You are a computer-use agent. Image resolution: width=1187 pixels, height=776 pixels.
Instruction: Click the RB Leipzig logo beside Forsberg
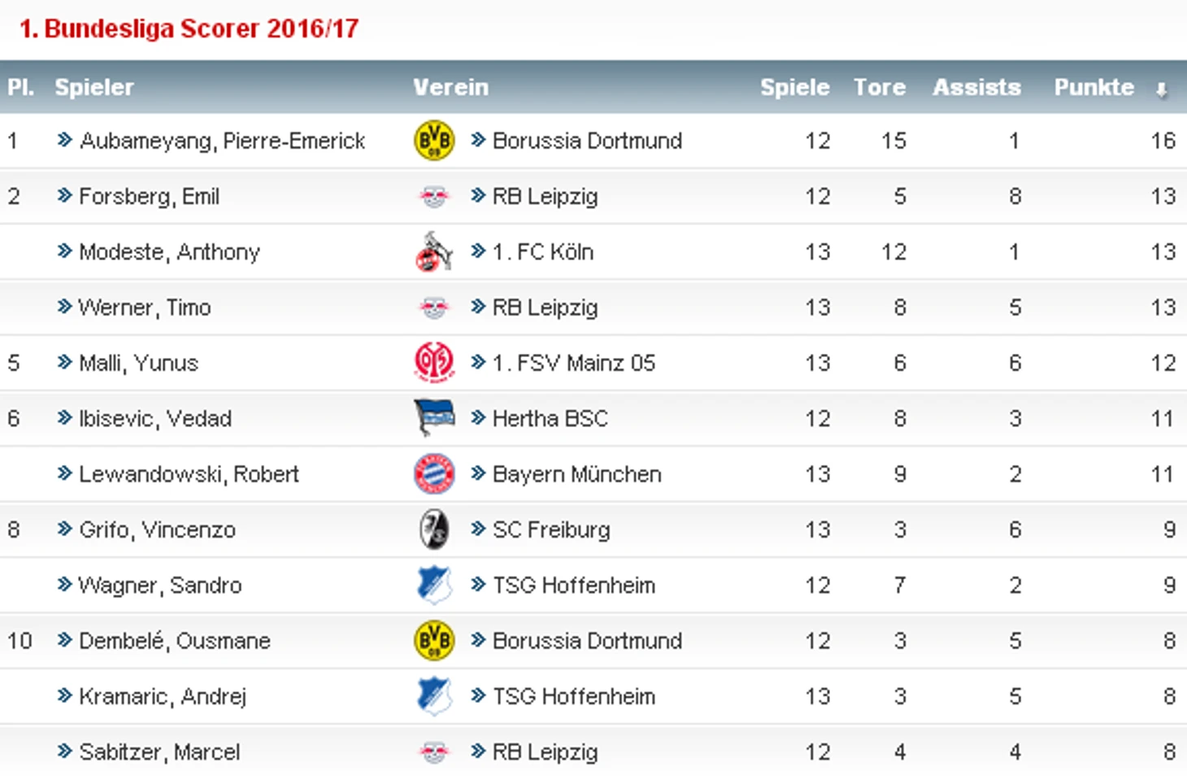(x=434, y=196)
